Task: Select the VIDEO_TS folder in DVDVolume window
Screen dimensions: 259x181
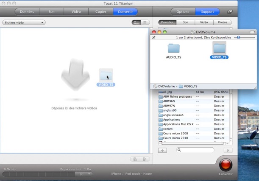Action: pyautogui.click(x=219, y=50)
